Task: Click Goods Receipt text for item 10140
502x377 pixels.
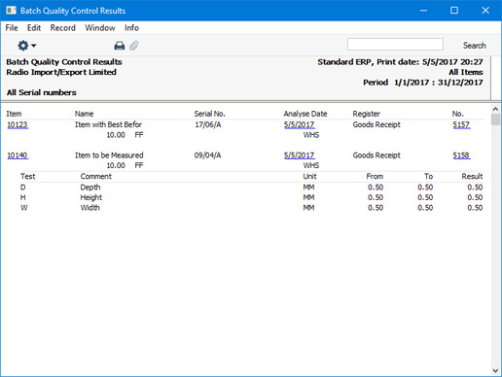Action: click(x=376, y=155)
